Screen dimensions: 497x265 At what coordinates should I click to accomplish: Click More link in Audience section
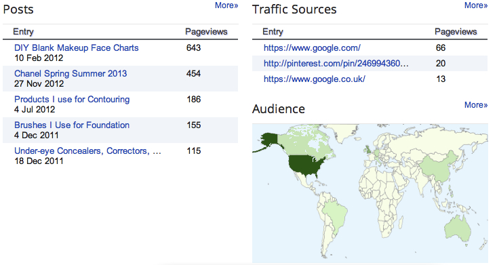[476, 105]
